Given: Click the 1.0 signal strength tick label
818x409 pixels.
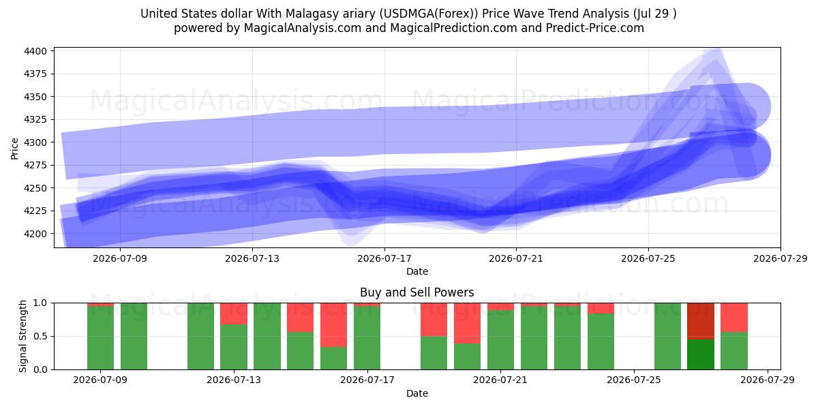Looking at the screenshot, I should click(x=41, y=303).
